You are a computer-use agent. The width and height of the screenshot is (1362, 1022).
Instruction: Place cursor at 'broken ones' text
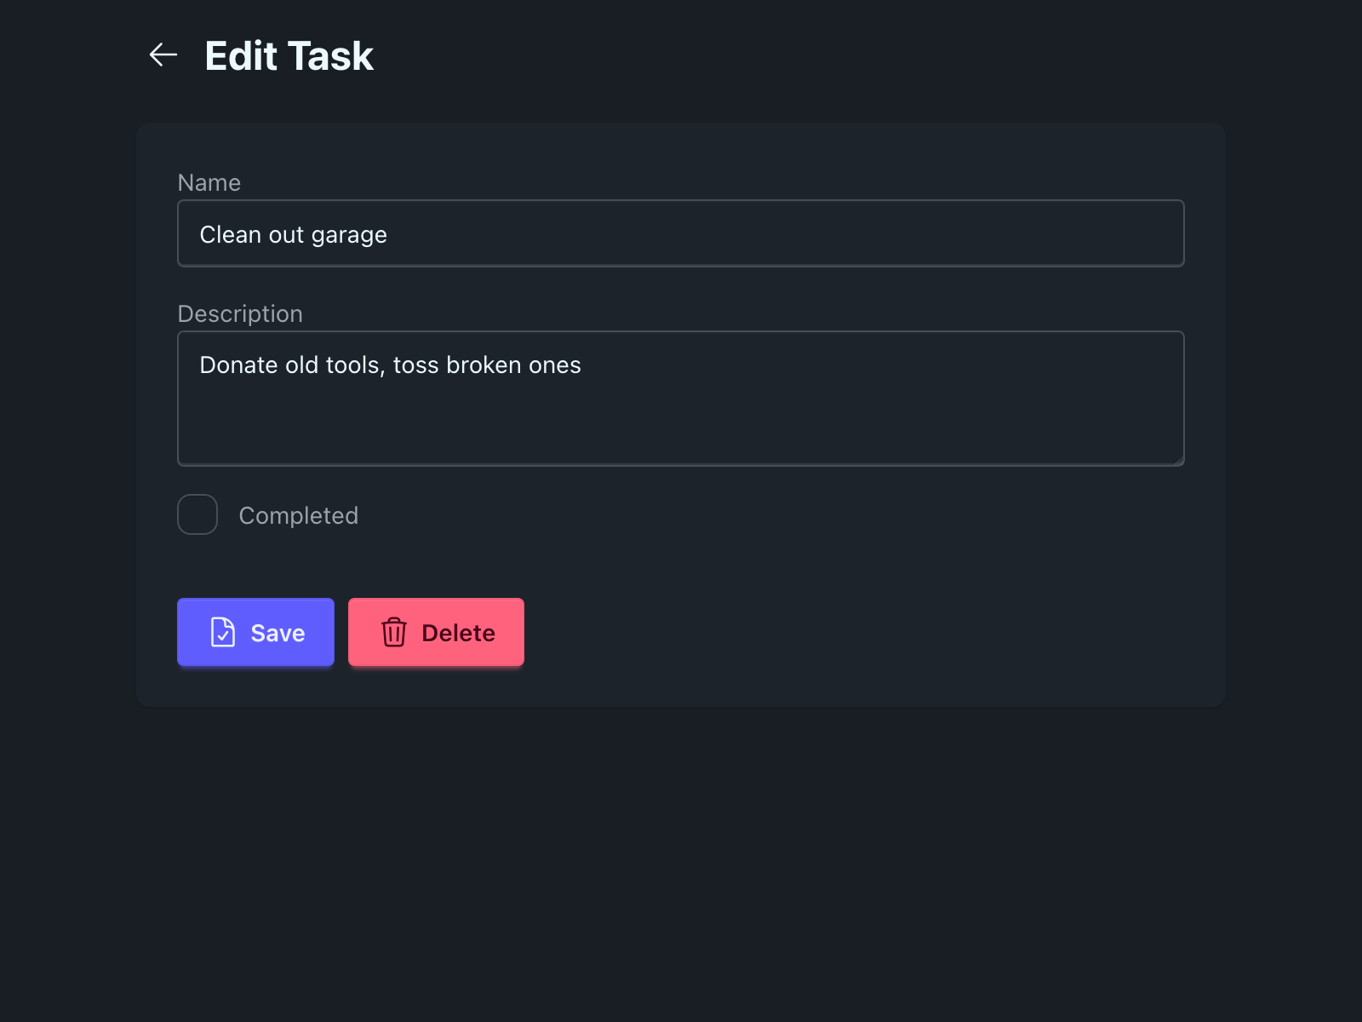(513, 365)
